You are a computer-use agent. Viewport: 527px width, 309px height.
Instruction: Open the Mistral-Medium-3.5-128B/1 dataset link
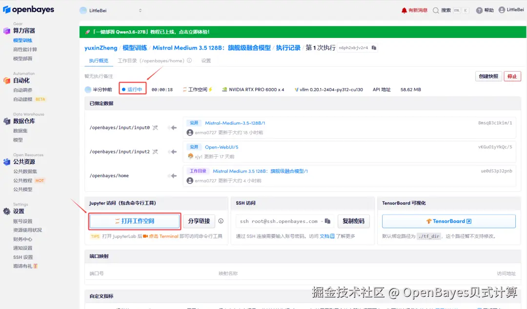pyautogui.click(x=235, y=123)
